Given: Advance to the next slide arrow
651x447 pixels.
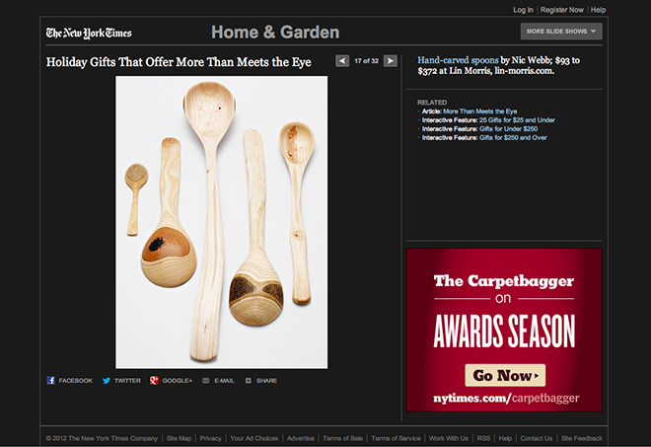Looking at the screenshot, I should pos(391,61).
